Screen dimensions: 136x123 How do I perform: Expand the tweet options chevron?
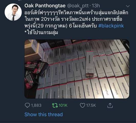tap(128, 6)
